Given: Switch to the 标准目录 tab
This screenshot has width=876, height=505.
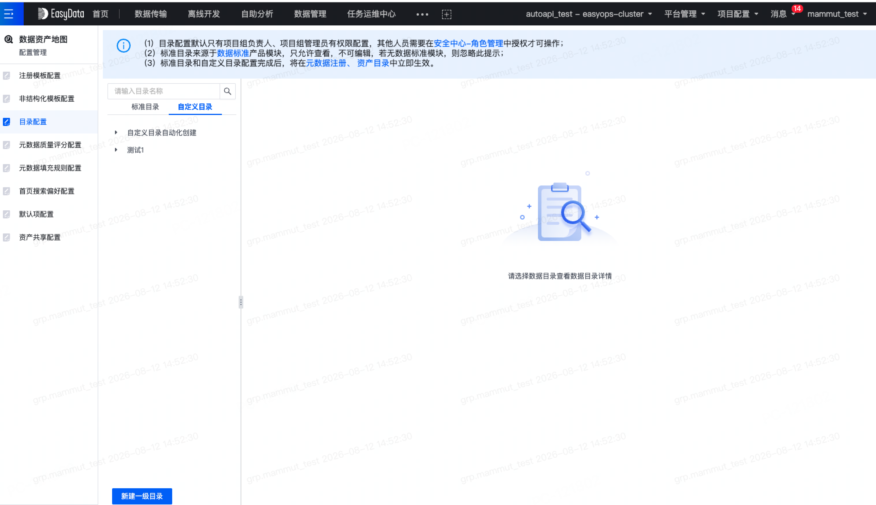Looking at the screenshot, I should click(145, 107).
